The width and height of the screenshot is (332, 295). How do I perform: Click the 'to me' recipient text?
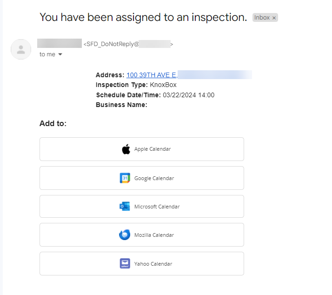coord(47,54)
